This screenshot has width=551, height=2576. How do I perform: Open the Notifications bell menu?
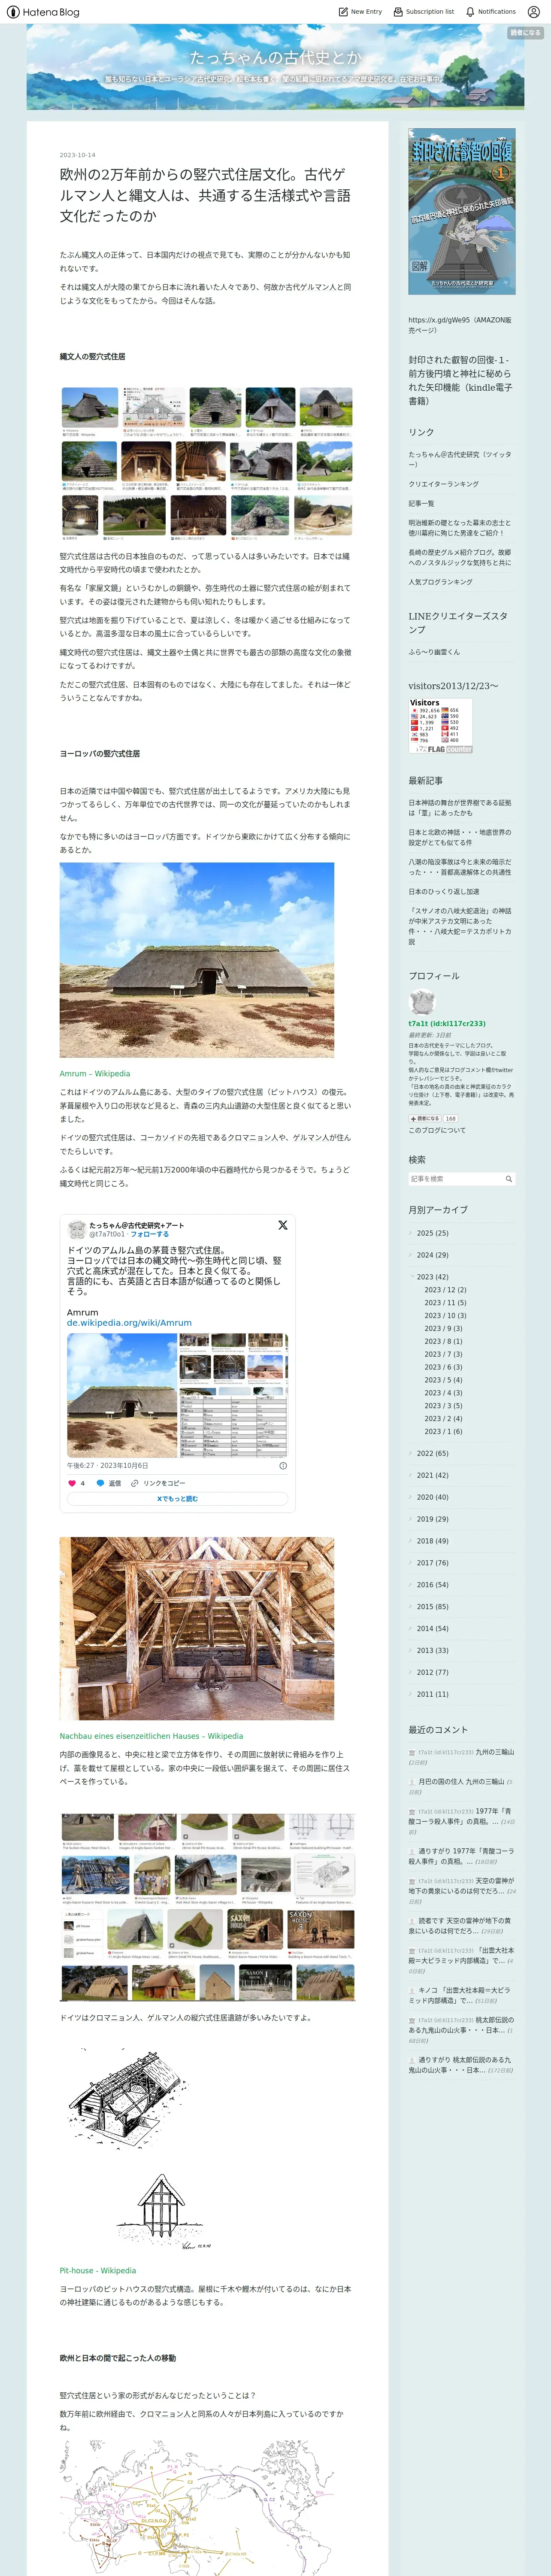(x=490, y=12)
